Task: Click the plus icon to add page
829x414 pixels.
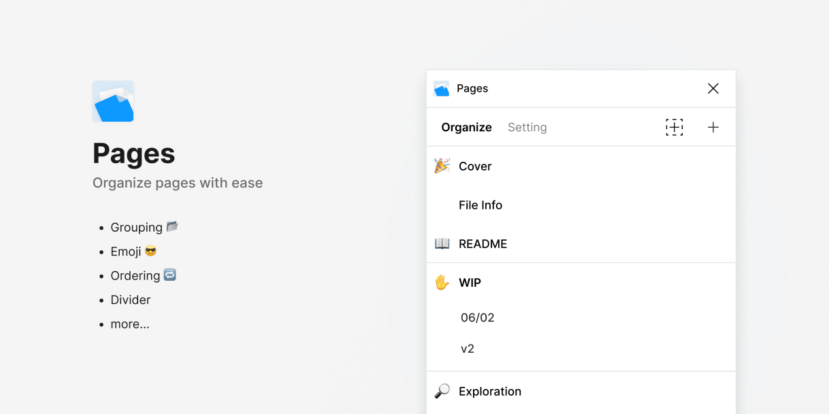Action: [713, 127]
